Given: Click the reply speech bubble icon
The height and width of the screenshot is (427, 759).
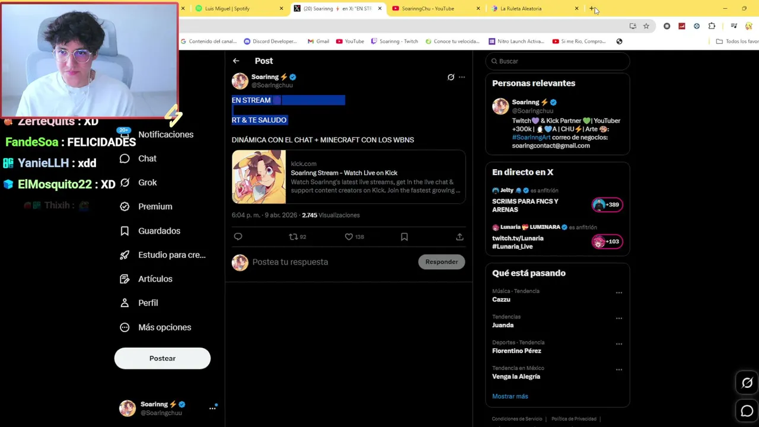Looking at the screenshot, I should [x=238, y=237].
